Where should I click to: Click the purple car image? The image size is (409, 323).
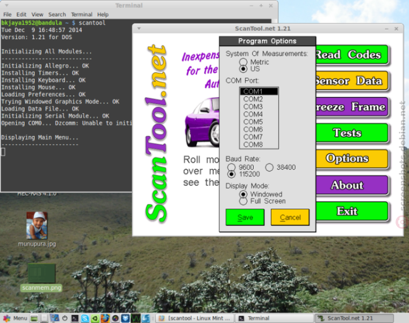pyautogui.click(x=202, y=122)
